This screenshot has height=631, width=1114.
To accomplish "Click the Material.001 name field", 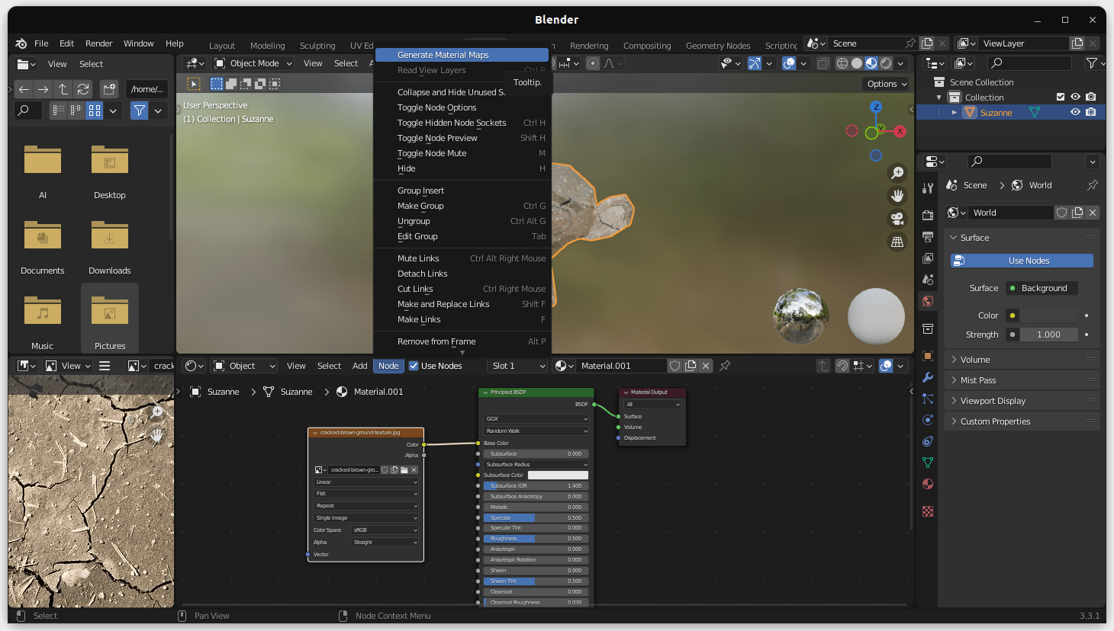I will click(x=621, y=366).
